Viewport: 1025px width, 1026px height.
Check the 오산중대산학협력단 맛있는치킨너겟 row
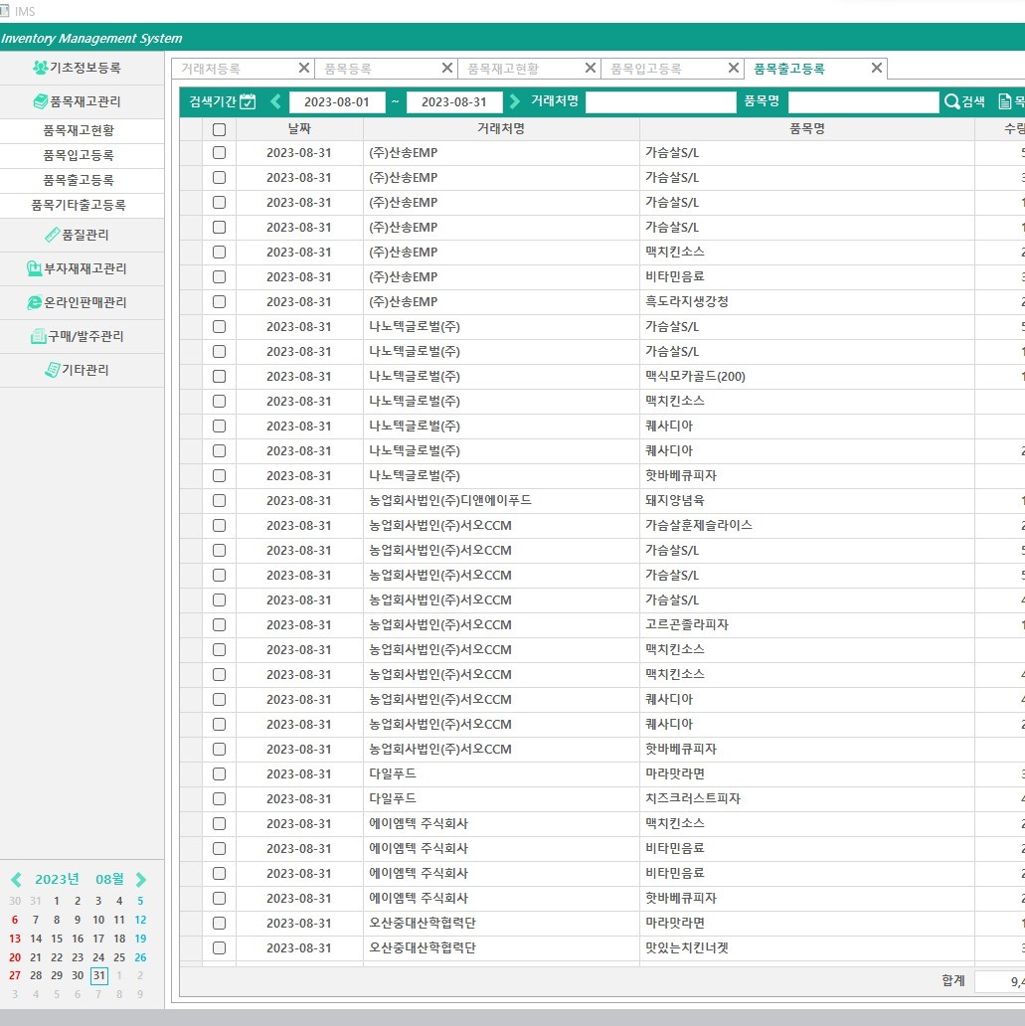click(220, 948)
